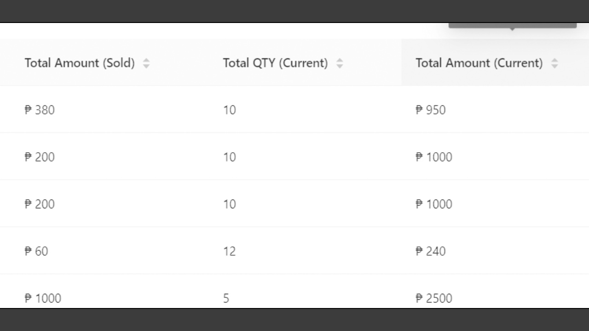This screenshot has width=589, height=331.
Task: Sort Total QTY (Current) ascending with up caret
Action: [340, 60]
